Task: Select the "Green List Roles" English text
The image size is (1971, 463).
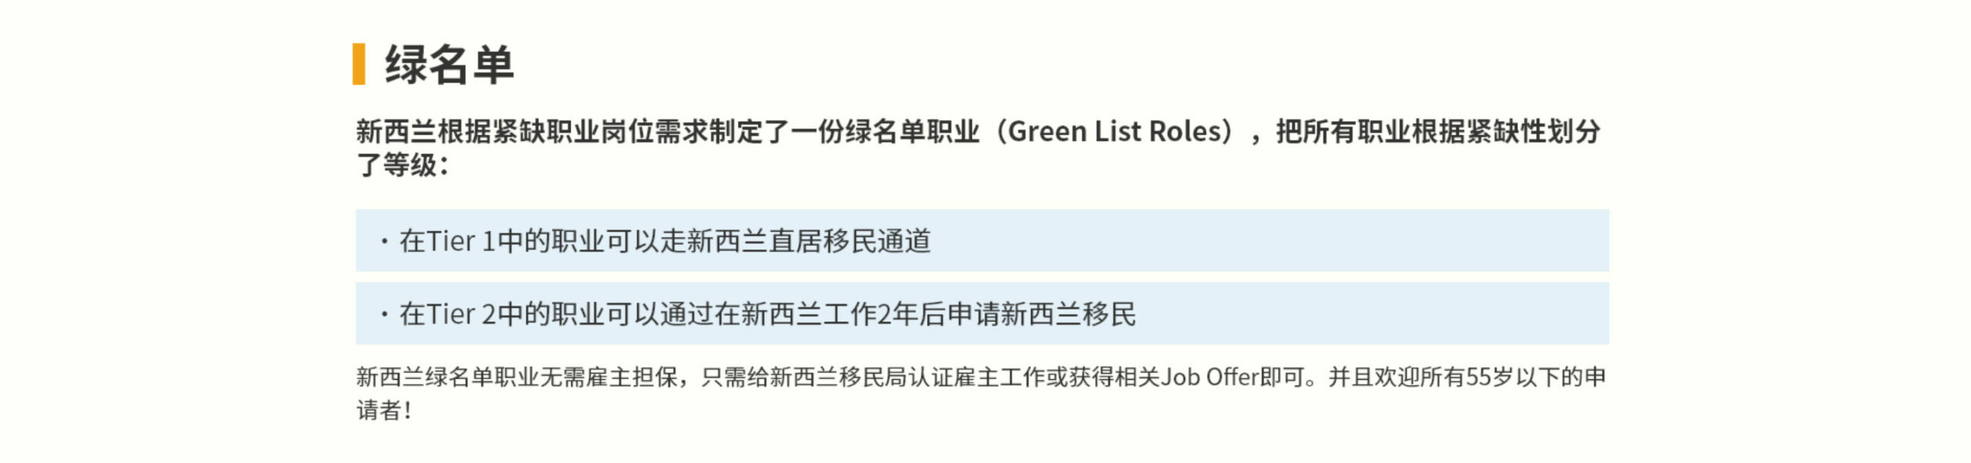Action: [x=1114, y=132]
